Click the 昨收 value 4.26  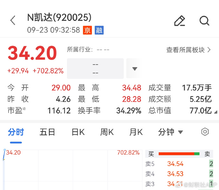(x=63, y=99)
